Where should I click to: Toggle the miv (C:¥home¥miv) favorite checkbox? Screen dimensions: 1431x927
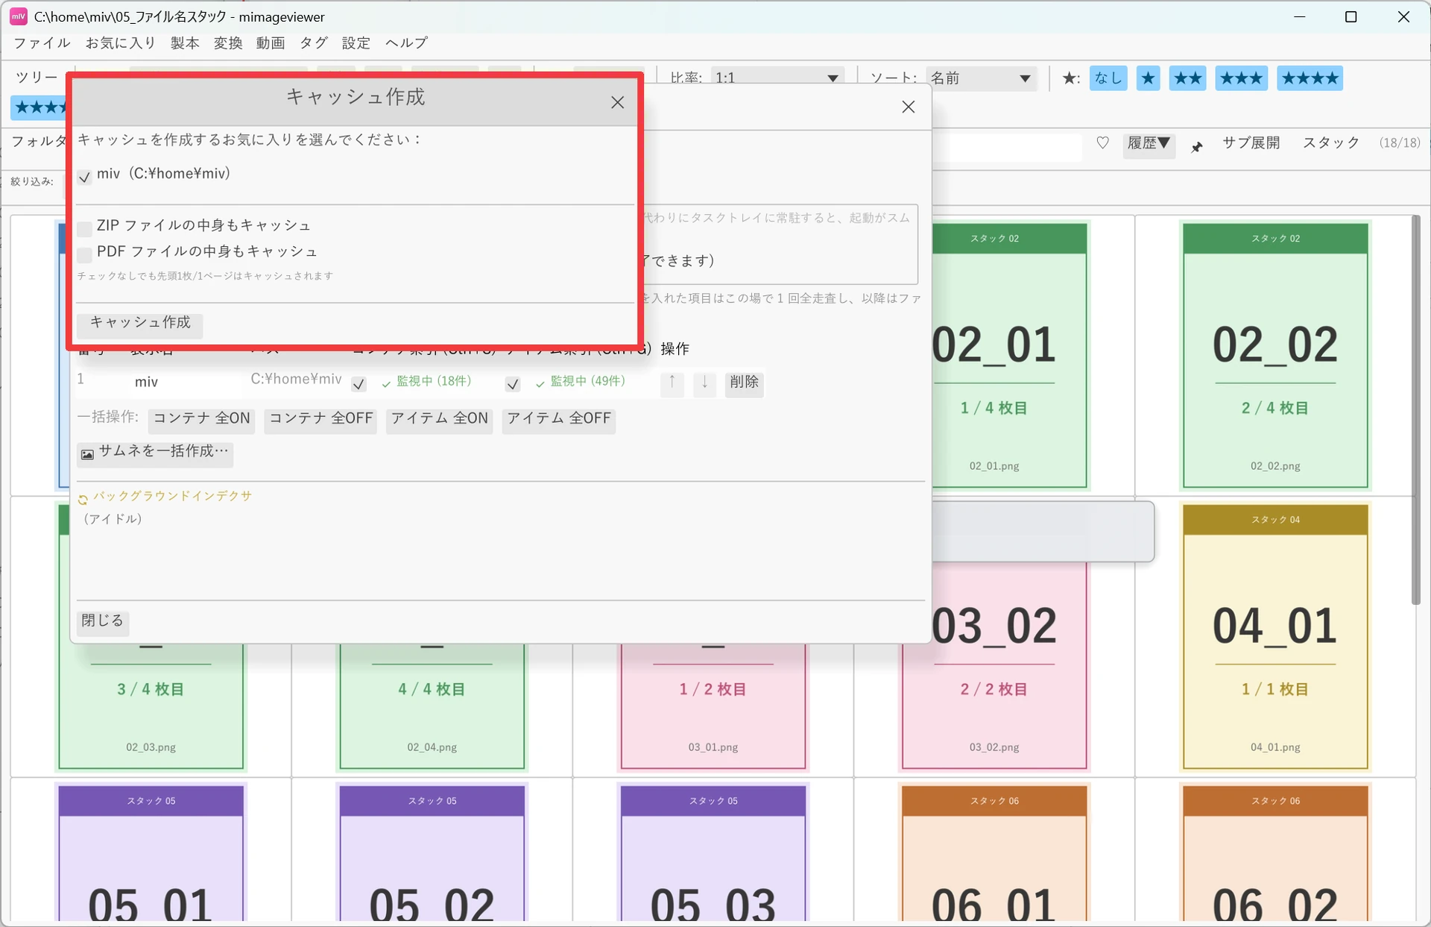pos(84,177)
